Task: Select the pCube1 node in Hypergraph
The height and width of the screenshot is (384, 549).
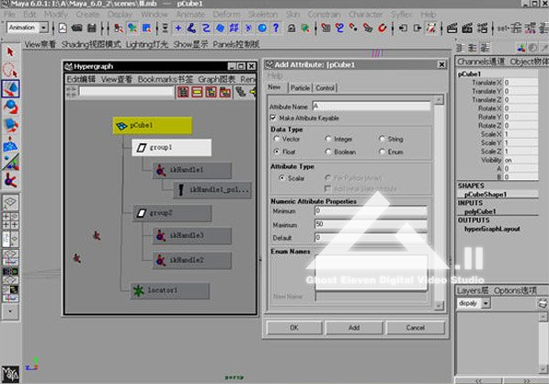Action: tap(153, 125)
